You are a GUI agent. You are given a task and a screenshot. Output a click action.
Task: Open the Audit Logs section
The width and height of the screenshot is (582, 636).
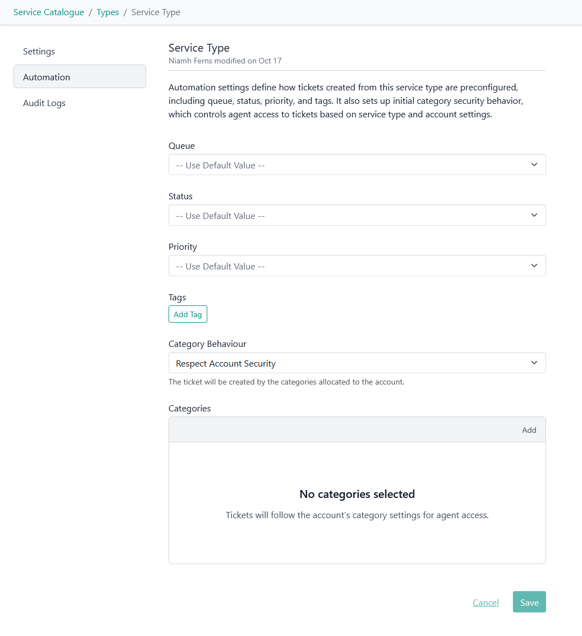coord(44,103)
